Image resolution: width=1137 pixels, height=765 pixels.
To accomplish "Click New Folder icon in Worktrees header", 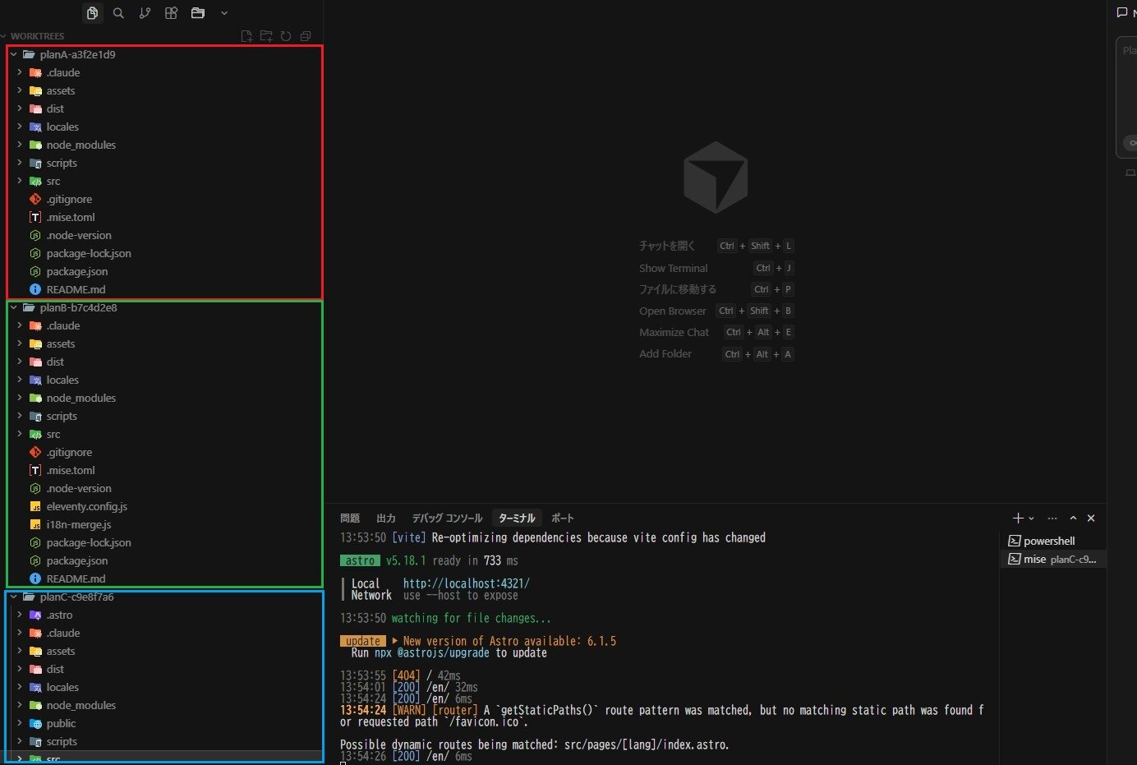I will [266, 36].
